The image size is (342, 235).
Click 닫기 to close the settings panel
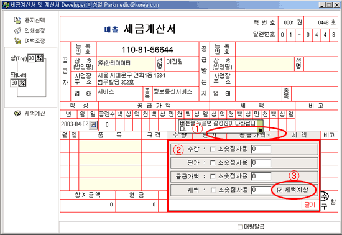pyautogui.click(x=310, y=205)
